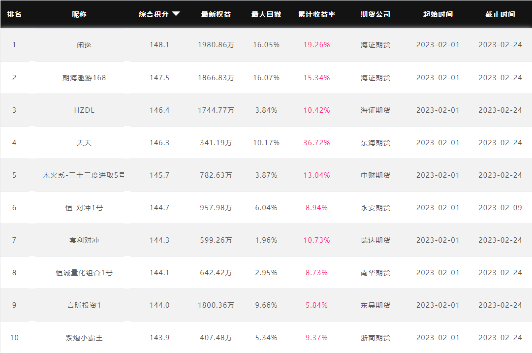532x353 pixels.
Task: Click the equity value 599.26万
Action: (216, 240)
